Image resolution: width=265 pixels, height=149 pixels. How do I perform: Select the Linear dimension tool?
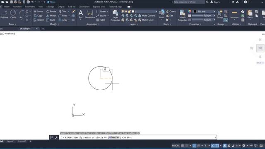(101, 11)
